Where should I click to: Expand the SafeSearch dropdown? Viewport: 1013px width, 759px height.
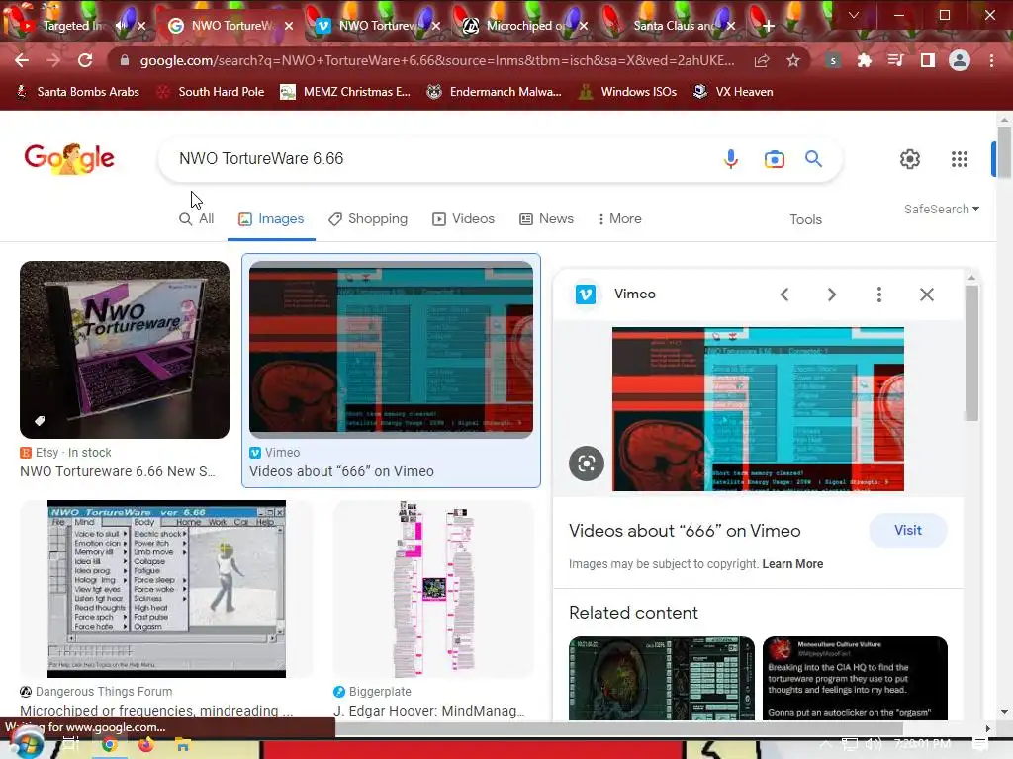942,210
